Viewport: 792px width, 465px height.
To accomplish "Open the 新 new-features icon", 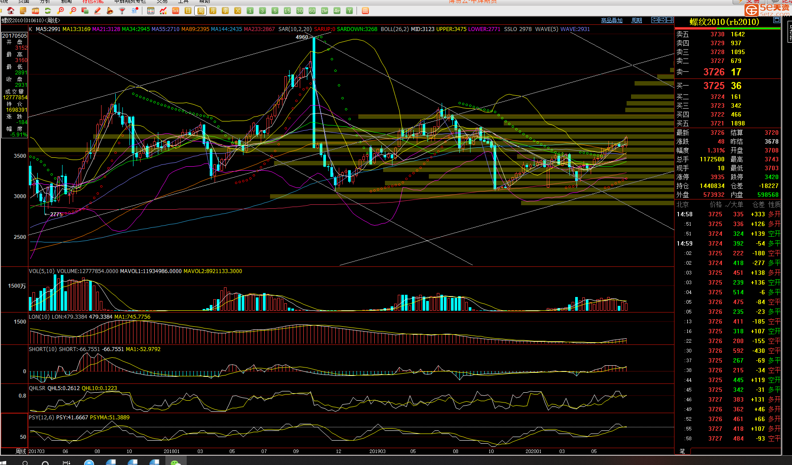I will coord(135,11).
